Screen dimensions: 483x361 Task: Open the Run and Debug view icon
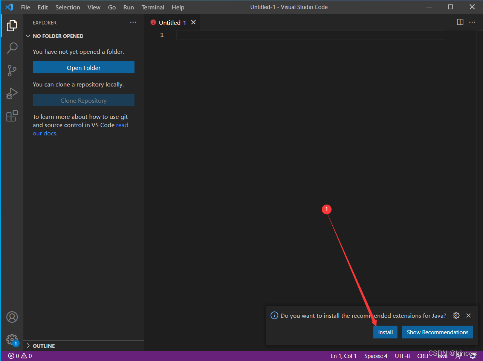(12, 93)
